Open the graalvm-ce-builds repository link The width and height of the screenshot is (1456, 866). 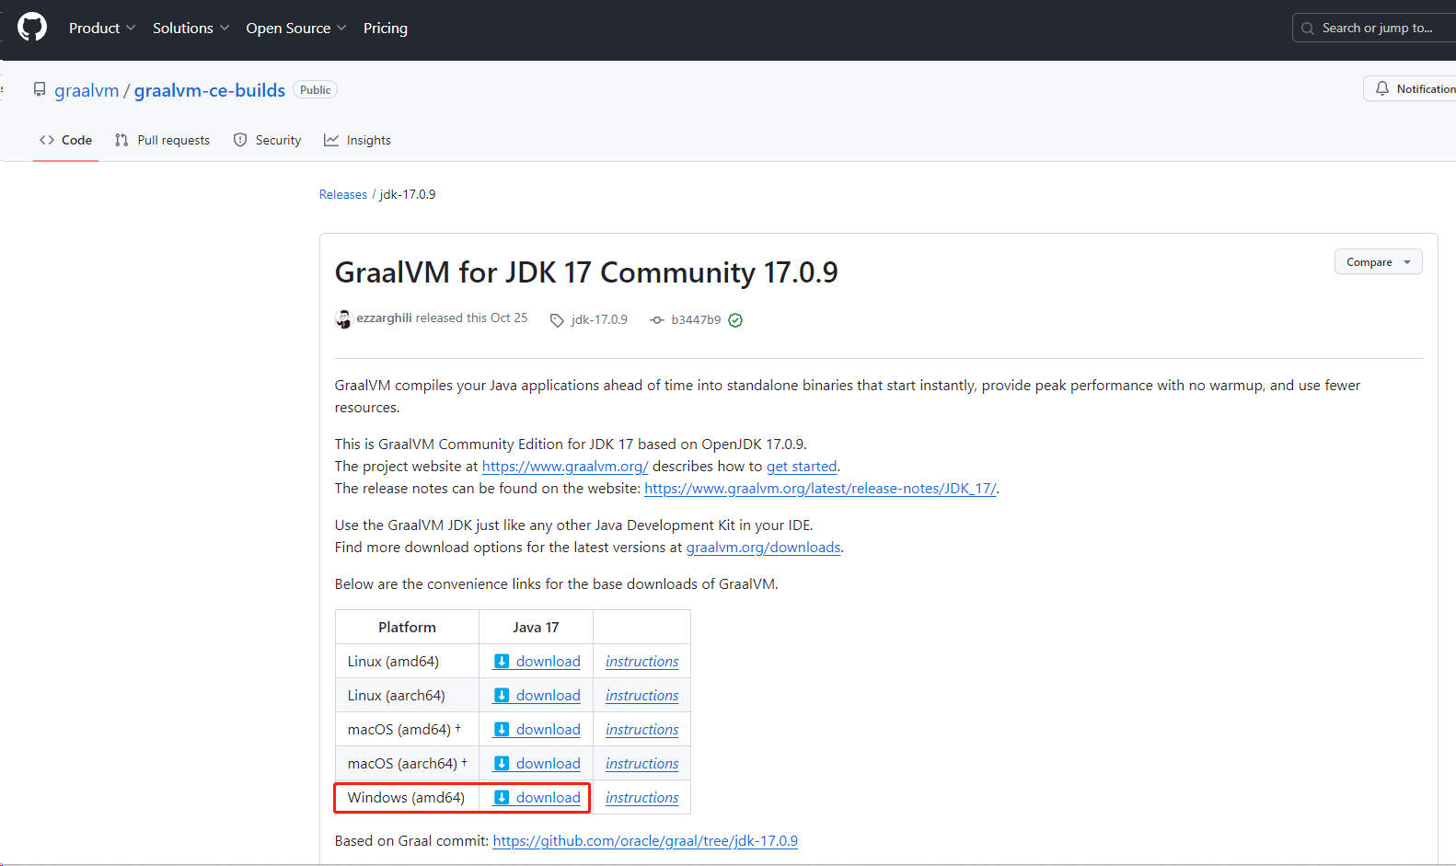[x=210, y=90]
